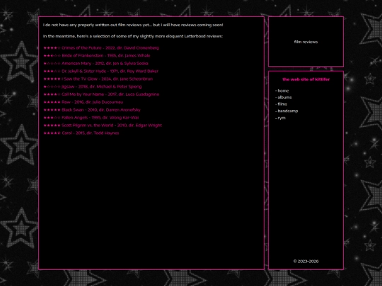This screenshot has height=286, width=382.
Task: Click the 'In the meantime' Letterboxd sentence
Action: 133,37
